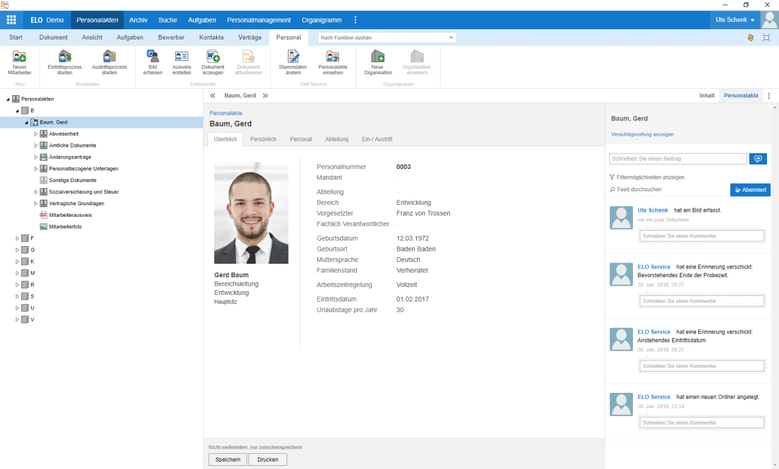Open the Suche navigation tab

tap(168, 20)
